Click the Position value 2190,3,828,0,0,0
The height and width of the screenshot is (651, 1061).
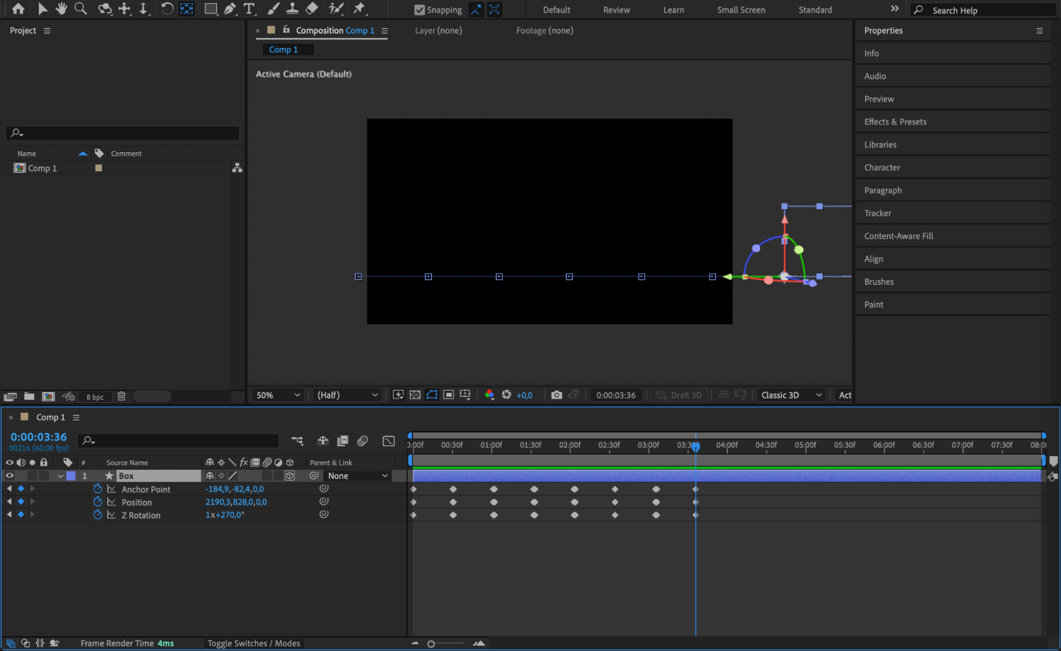[x=236, y=502]
